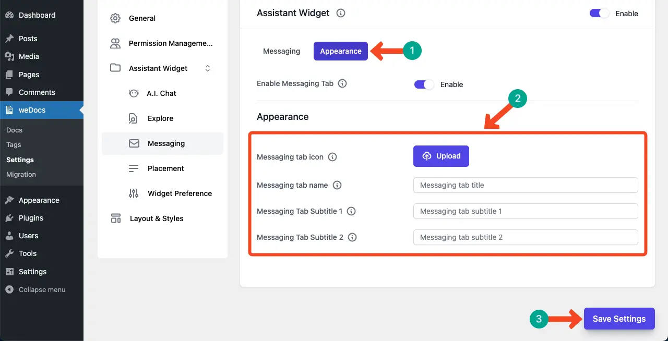Click the Assistant Widget folder icon

coord(115,68)
